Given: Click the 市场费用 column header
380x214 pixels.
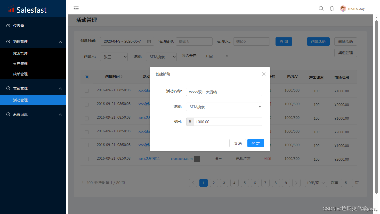Looking at the screenshot, I should click(342, 77).
